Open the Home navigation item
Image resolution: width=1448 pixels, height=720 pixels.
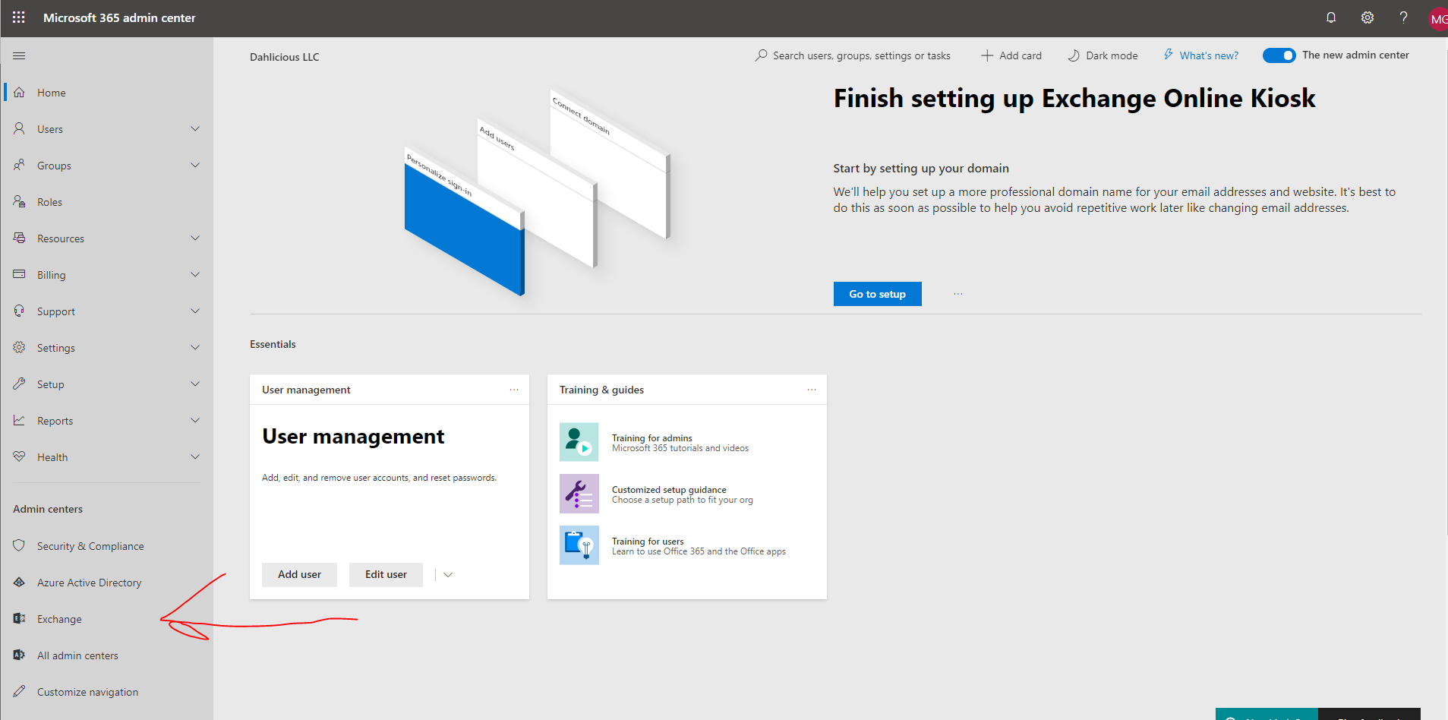coord(106,93)
